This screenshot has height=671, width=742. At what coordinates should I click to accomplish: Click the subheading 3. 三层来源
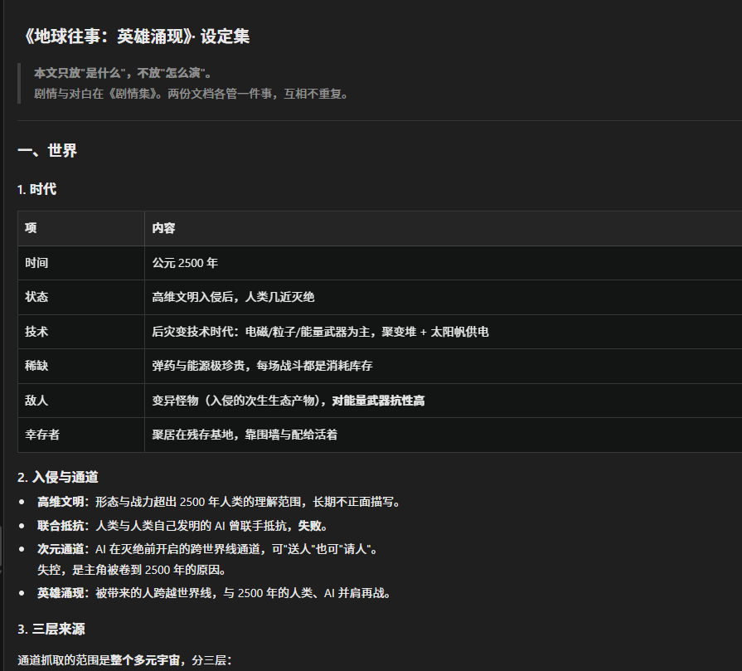click(x=51, y=630)
